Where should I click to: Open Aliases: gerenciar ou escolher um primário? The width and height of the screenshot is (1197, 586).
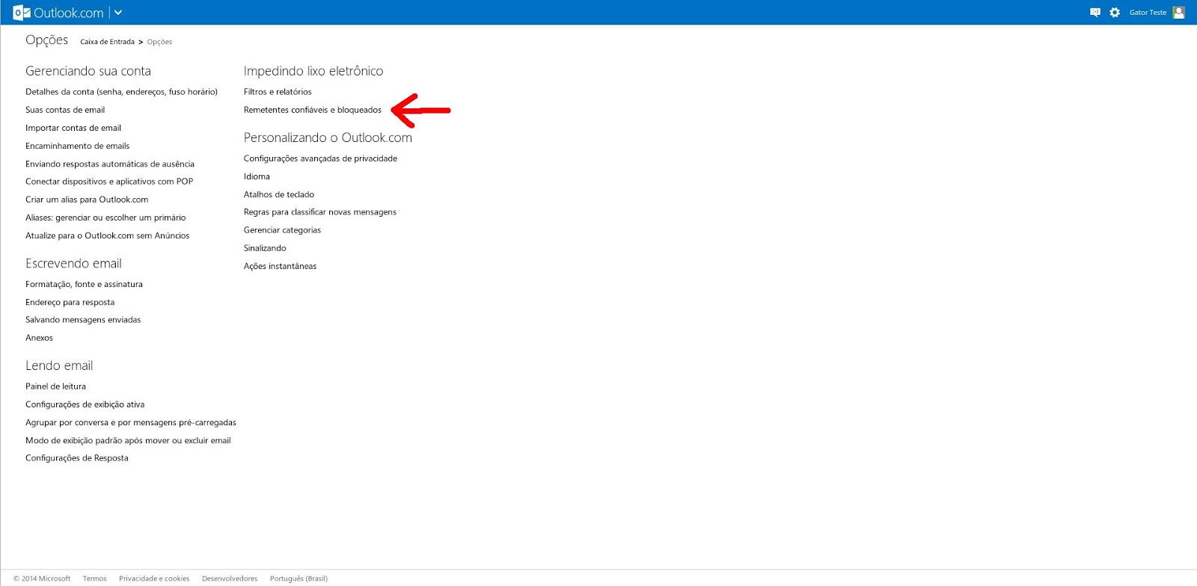(x=105, y=218)
